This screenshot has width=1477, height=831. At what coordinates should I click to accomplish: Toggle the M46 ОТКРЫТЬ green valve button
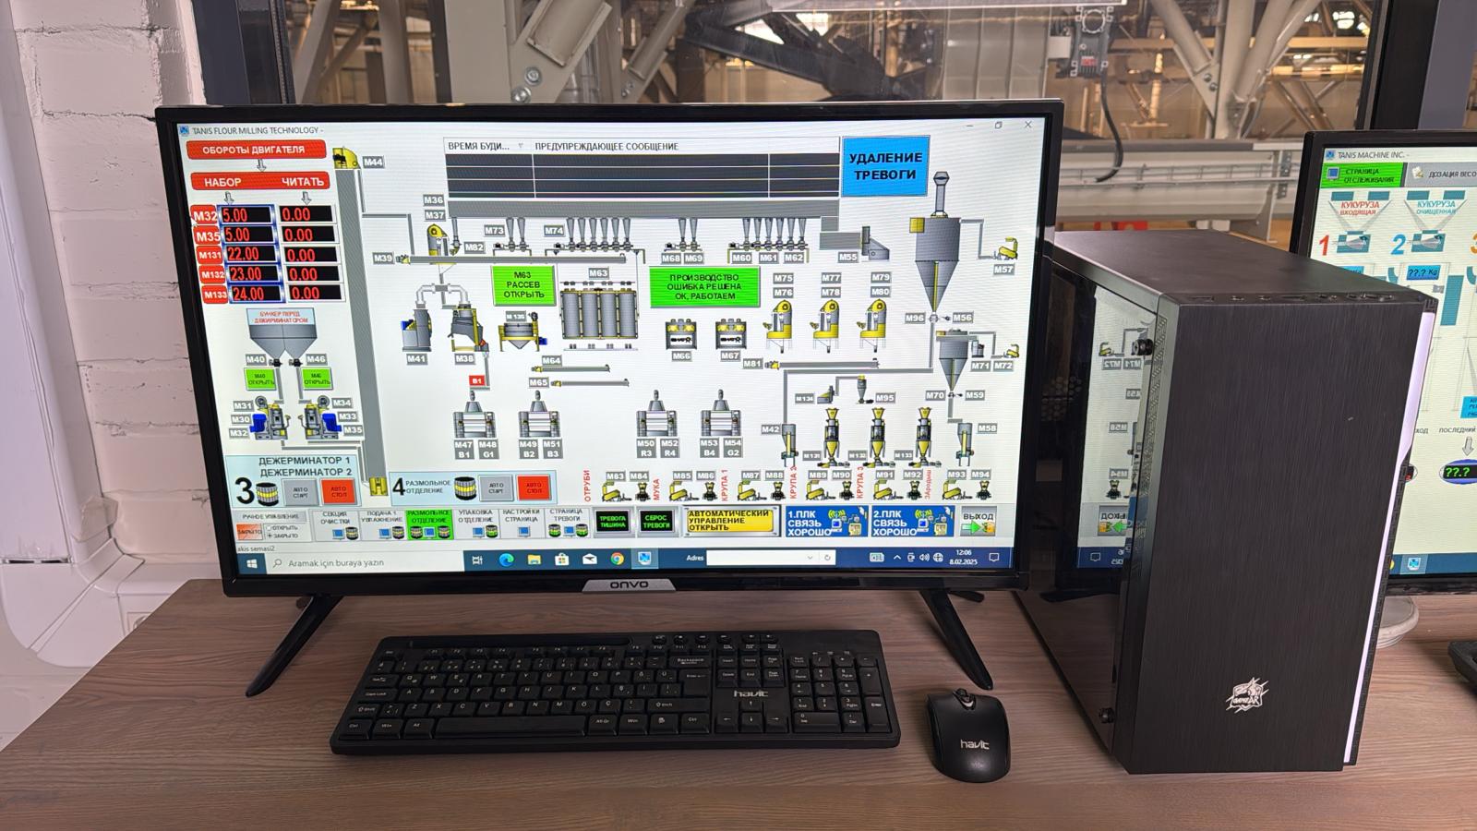pyautogui.click(x=317, y=379)
